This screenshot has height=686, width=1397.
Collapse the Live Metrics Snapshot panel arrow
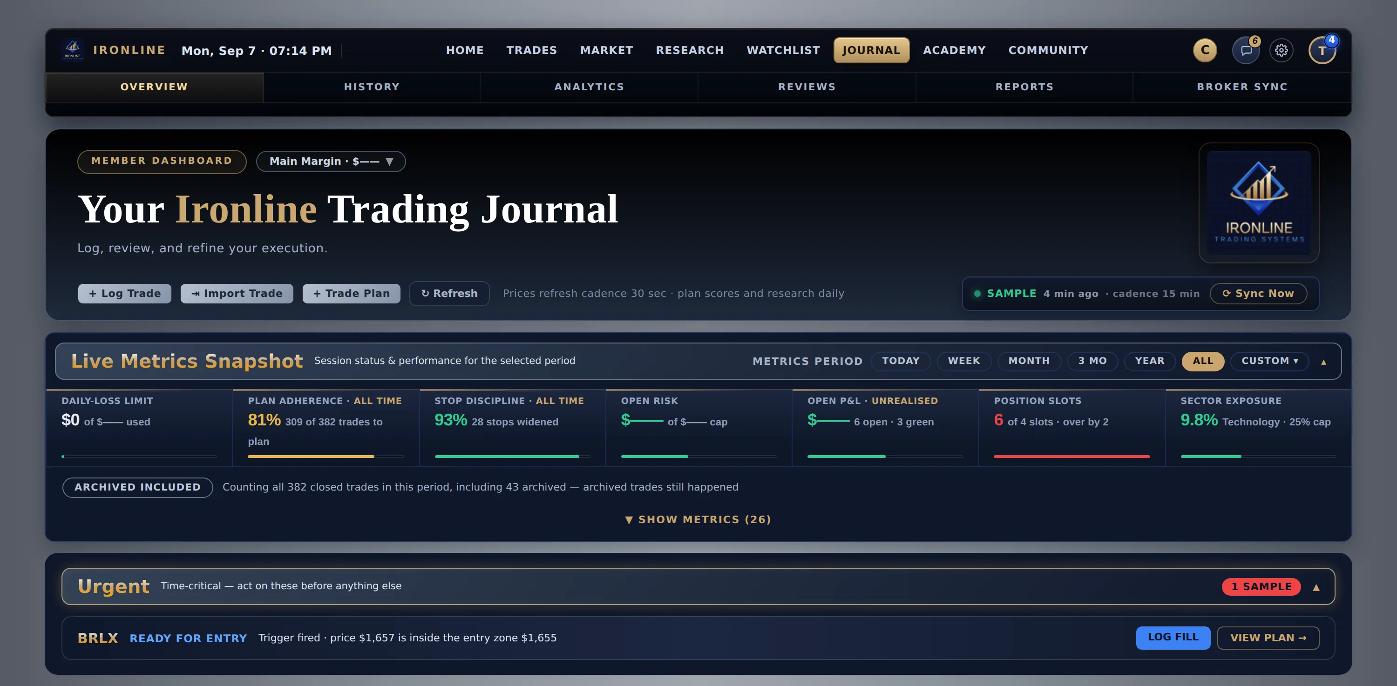tap(1323, 362)
